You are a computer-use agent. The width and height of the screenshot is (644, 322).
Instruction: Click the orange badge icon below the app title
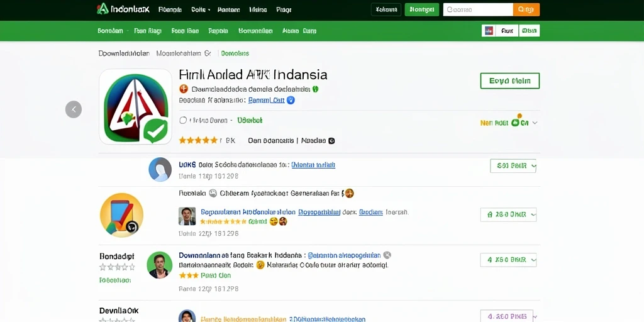(x=184, y=89)
